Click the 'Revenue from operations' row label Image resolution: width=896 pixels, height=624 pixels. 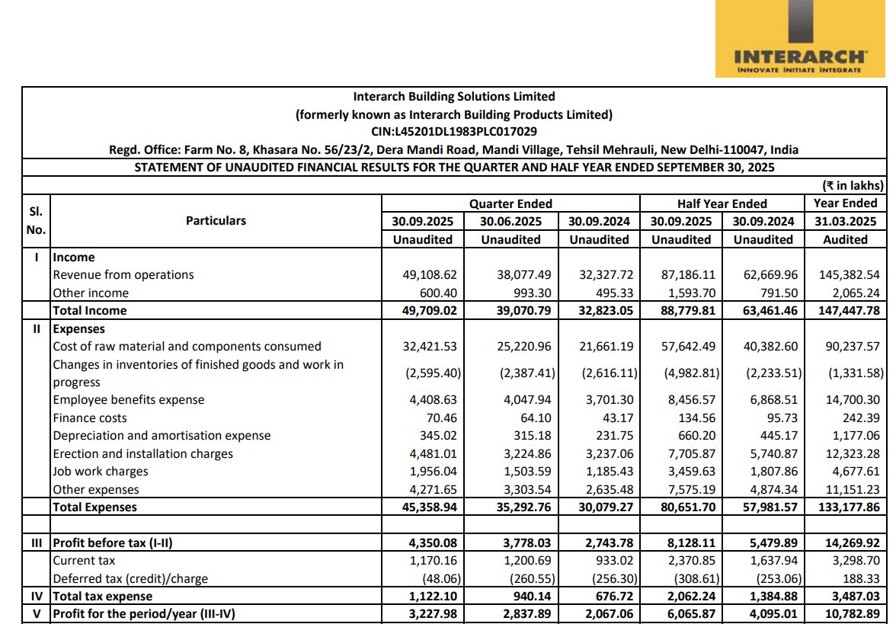[123, 275]
